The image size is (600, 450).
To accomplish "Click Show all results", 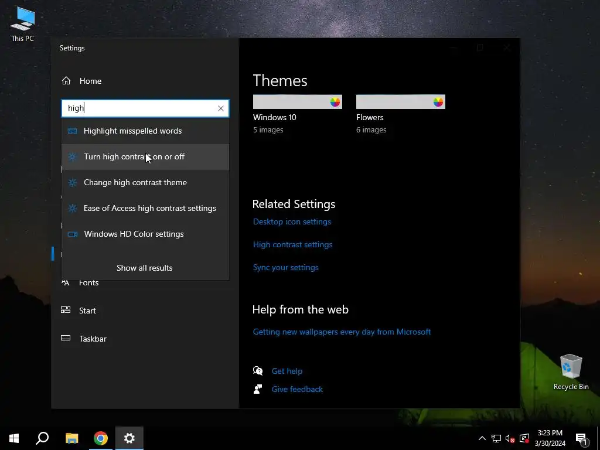I will click(x=145, y=268).
